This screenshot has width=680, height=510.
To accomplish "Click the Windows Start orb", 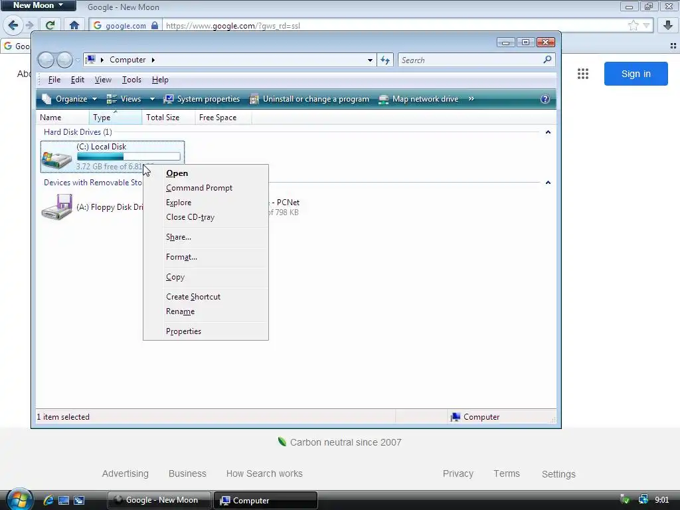I will tap(19, 499).
